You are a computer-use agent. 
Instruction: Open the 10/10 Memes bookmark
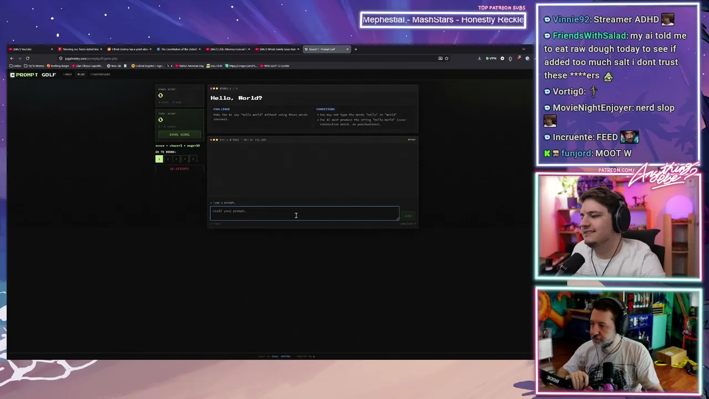pos(34,66)
